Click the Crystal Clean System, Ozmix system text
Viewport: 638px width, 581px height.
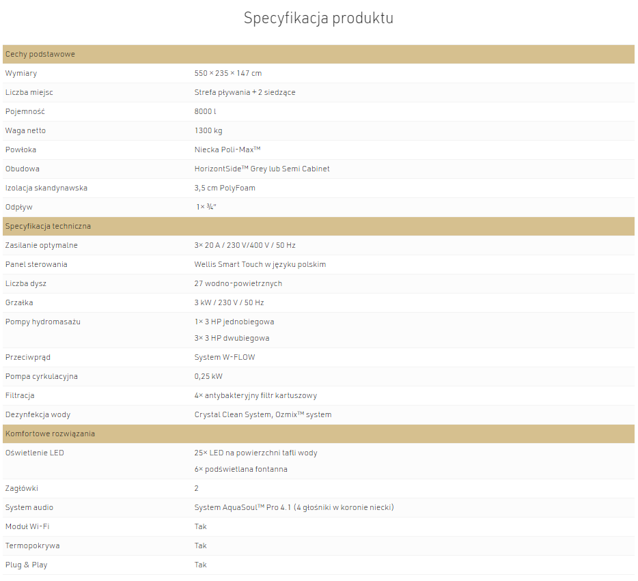(263, 414)
